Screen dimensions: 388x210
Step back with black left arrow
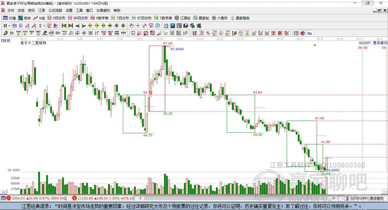tap(77, 26)
